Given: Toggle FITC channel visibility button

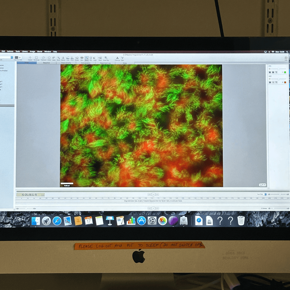Looking at the screenshot, I should coord(270,72).
